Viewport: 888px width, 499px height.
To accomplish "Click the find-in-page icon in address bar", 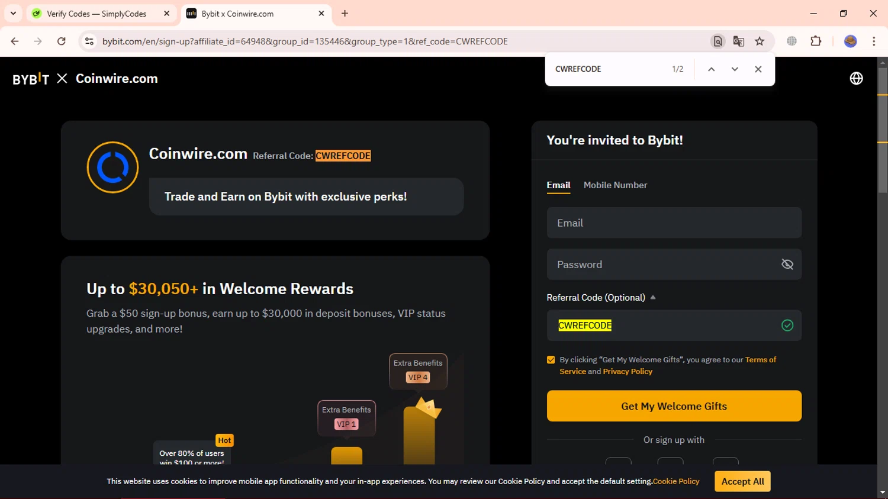I will pyautogui.click(x=718, y=41).
